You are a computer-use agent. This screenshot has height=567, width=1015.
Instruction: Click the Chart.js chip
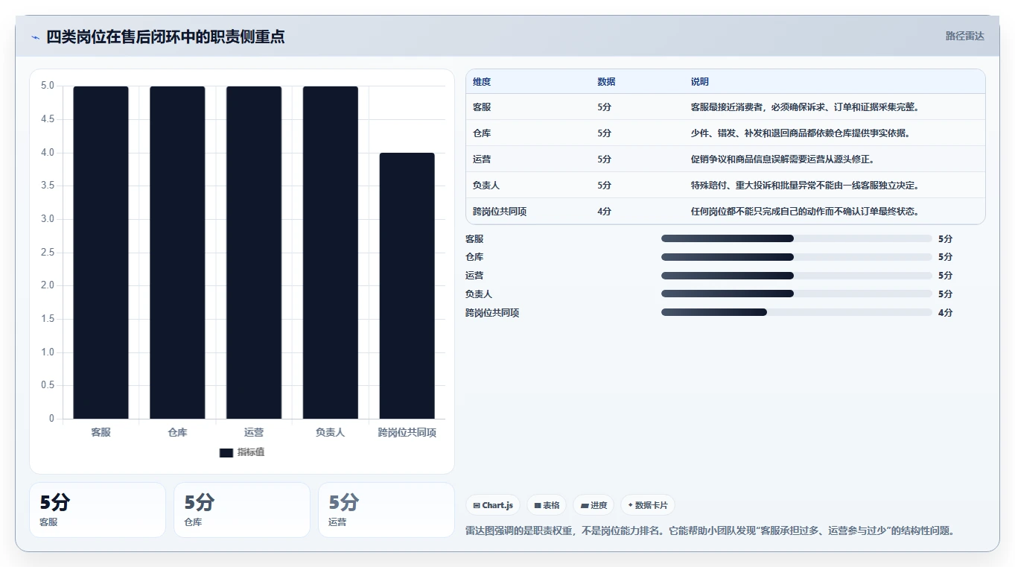click(x=493, y=505)
